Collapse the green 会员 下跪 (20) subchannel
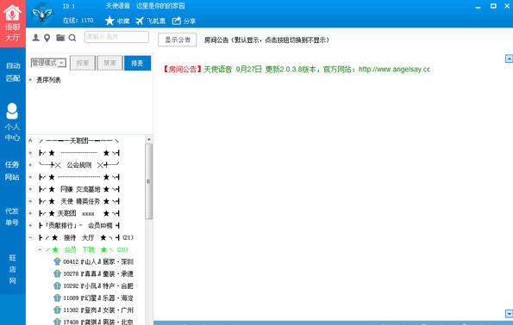 pos(40,249)
